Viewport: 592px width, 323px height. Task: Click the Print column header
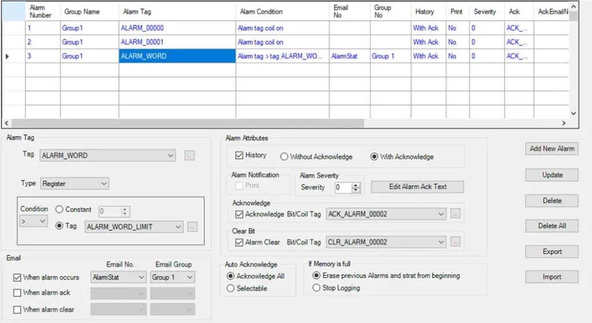[458, 12]
